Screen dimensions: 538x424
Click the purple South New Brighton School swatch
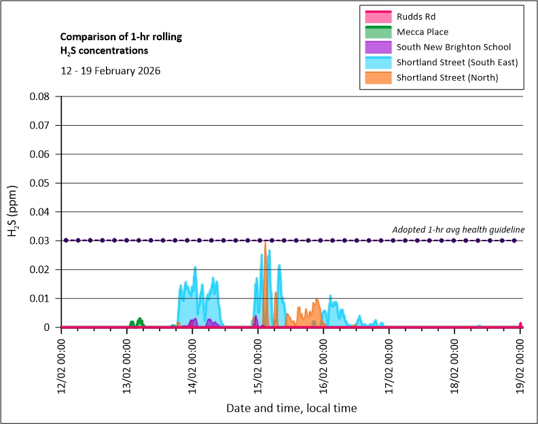(x=378, y=47)
